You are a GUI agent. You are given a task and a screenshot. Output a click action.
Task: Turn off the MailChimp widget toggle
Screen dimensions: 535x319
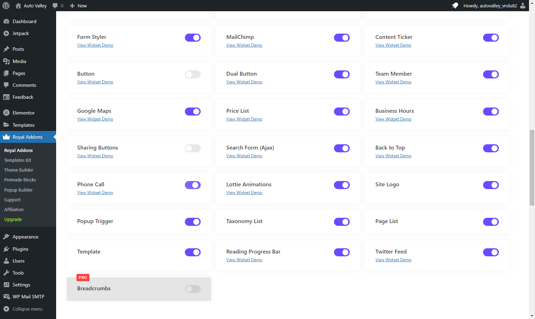point(342,37)
